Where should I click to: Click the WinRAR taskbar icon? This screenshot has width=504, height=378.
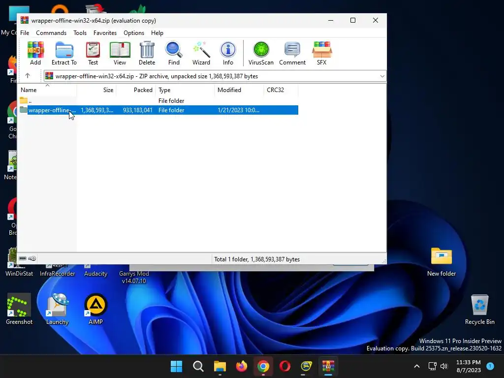328,366
